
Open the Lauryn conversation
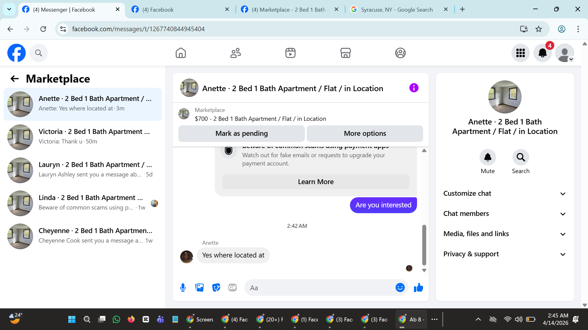click(83, 170)
